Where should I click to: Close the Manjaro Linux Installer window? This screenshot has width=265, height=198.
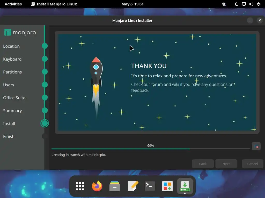pyautogui.click(x=260, y=21)
